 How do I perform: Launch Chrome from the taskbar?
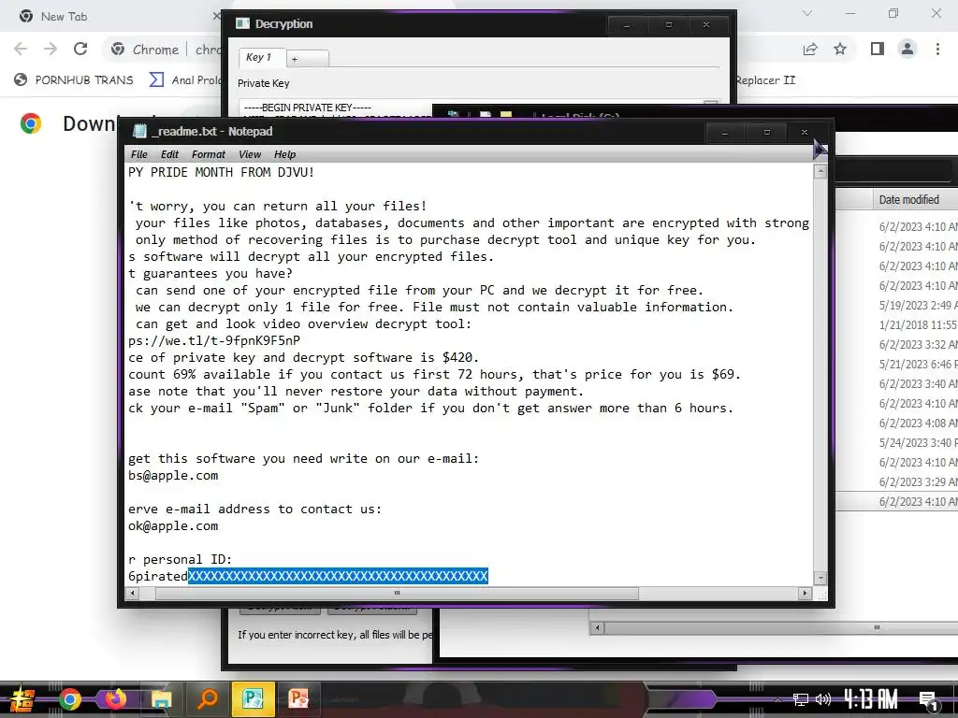coord(70,699)
